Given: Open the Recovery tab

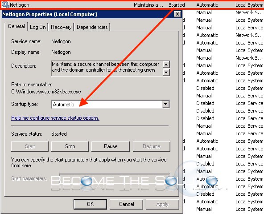Looking at the screenshot, I should (x=61, y=27).
